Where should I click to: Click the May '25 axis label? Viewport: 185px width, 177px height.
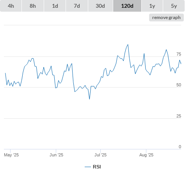tap(11, 155)
